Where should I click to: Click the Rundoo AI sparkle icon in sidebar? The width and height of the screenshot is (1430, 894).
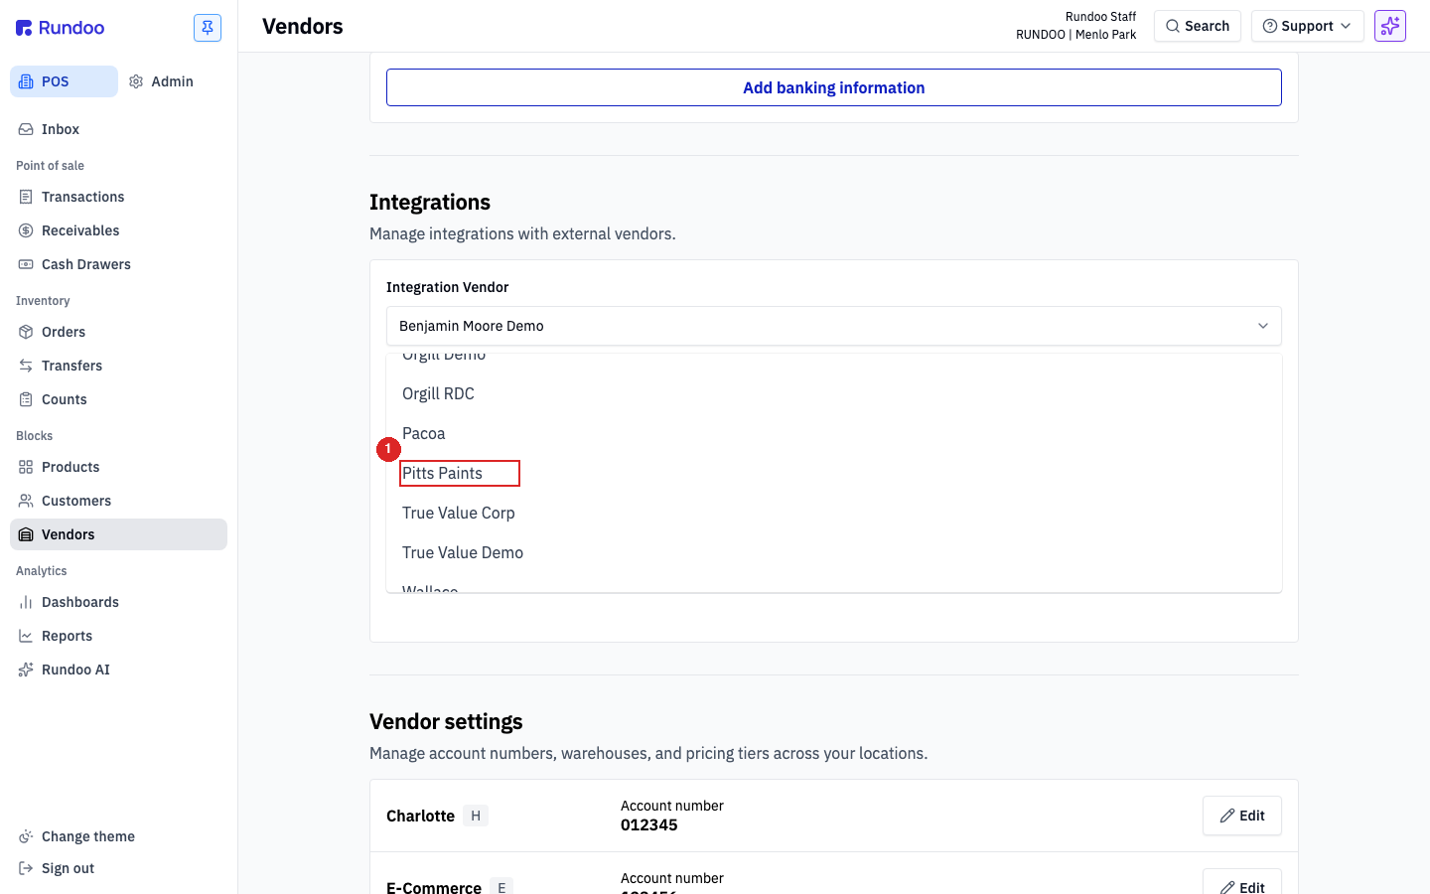pyautogui.click(x=26, y=670)
